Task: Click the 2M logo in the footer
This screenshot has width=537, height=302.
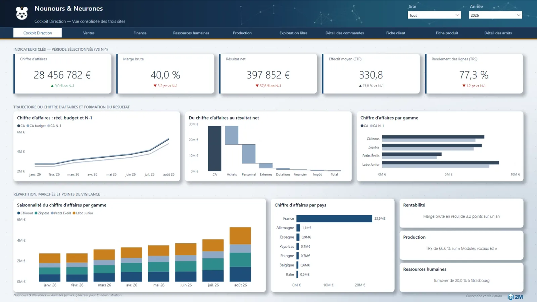Action: 515,297
